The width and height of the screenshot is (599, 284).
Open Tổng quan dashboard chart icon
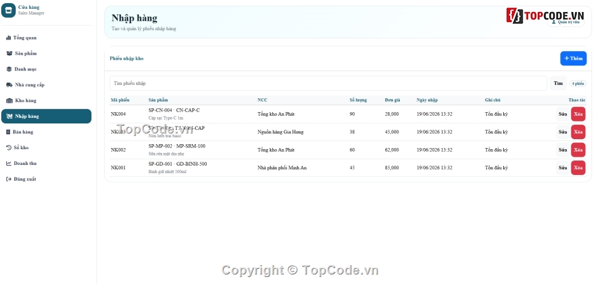(x=8, y=38)
